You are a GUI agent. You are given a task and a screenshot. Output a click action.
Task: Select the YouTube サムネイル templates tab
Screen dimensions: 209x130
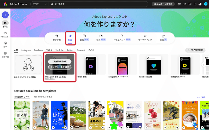(43, 97)
